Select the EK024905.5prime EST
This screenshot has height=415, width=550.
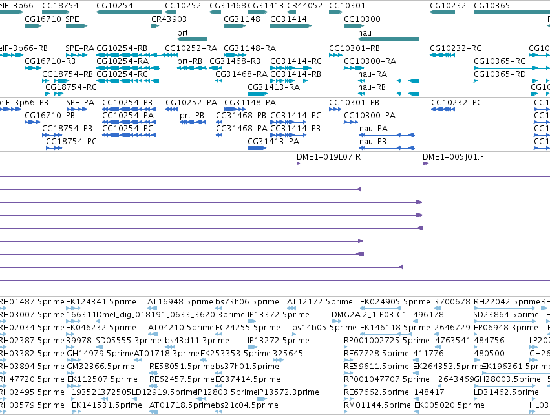(381, 308)
